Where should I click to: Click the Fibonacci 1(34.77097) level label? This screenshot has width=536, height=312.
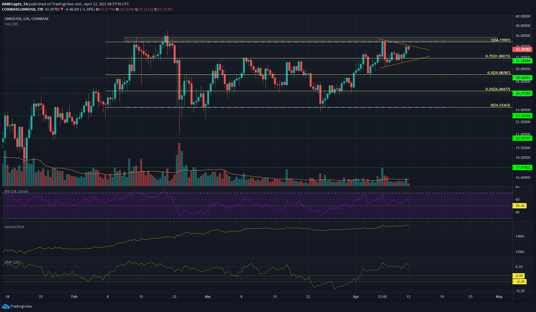pyautogui.click(x=500, y=40)
